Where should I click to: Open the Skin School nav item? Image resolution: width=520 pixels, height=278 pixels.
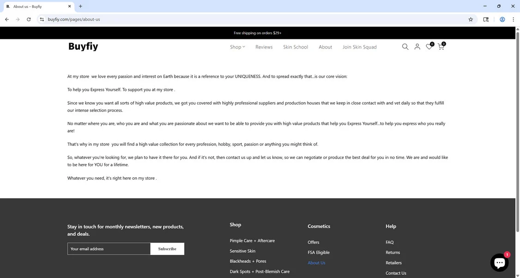tap(295, 47)
